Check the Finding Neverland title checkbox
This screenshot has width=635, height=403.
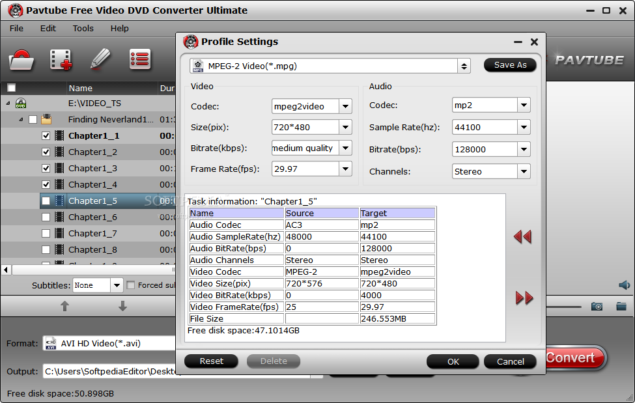pyautogui.click(x=33, y=120)
